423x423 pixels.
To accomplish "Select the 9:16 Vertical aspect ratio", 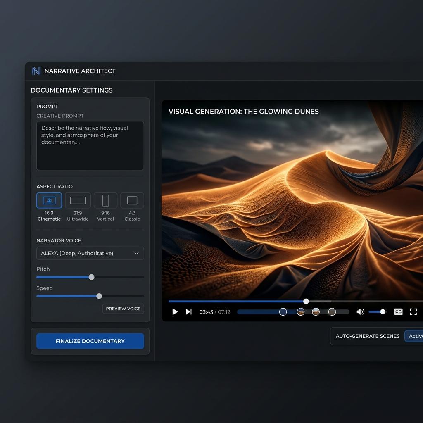I will [x=105, y=200].
